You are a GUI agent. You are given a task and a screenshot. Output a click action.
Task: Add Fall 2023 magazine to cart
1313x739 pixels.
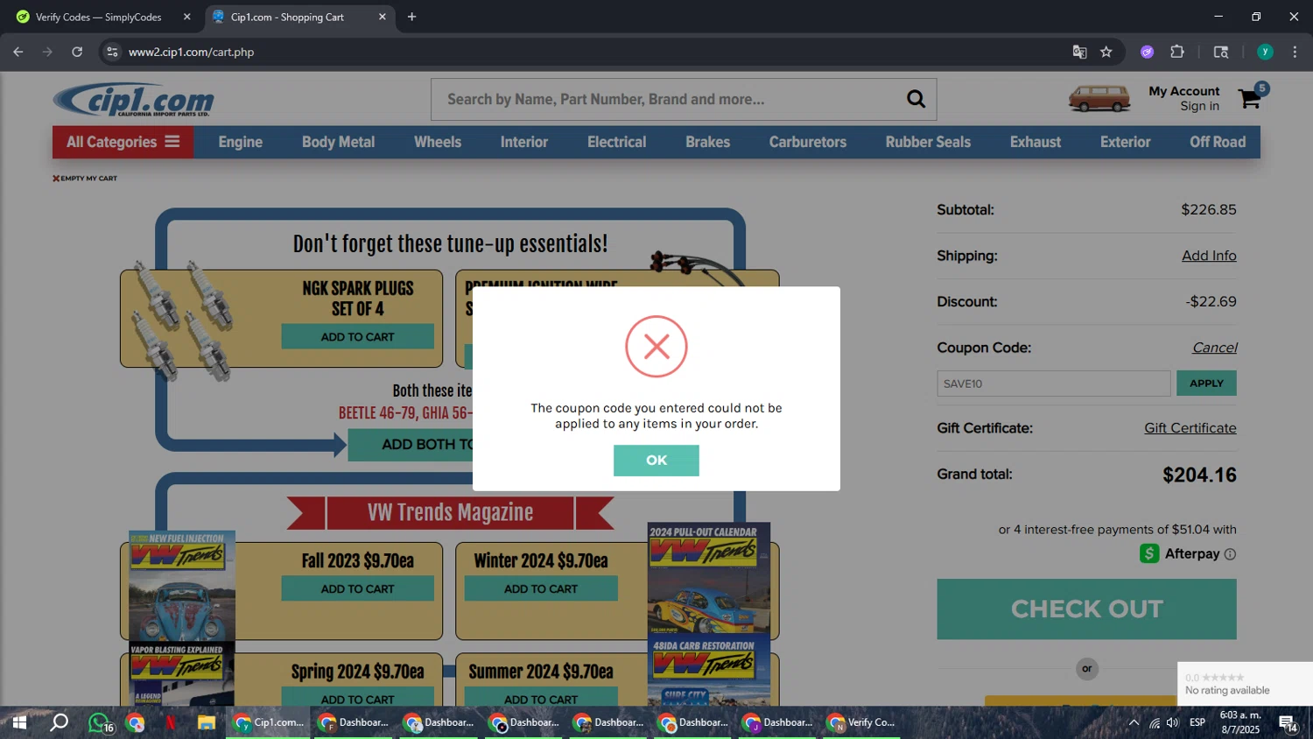(x=357, y=588)
